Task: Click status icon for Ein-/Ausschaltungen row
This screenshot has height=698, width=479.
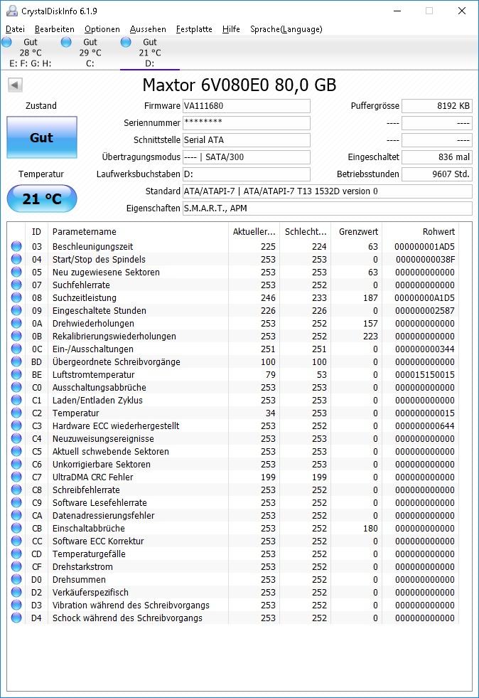Action: 16,349
